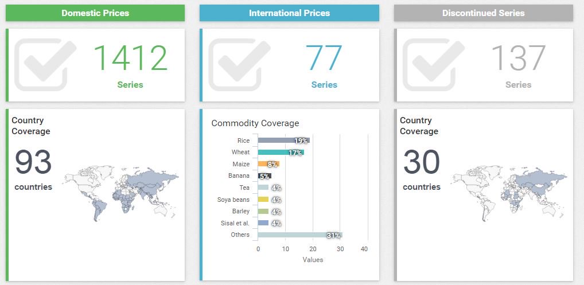The width and height of the screenshot is (584, 285).
Task: Click the blue Series label
Action: pyautogui.click(x=324, y=85)
